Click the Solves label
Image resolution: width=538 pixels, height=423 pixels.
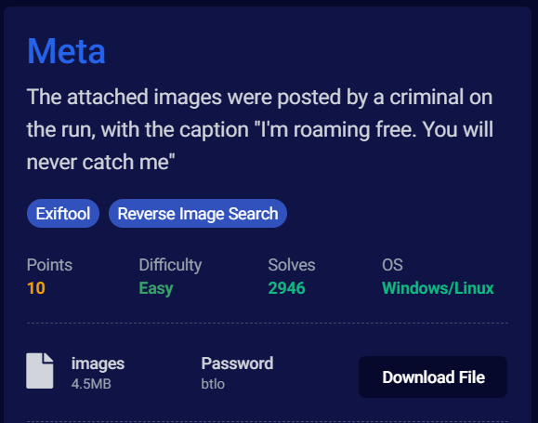pyautogui.click(x=292, y=265)
